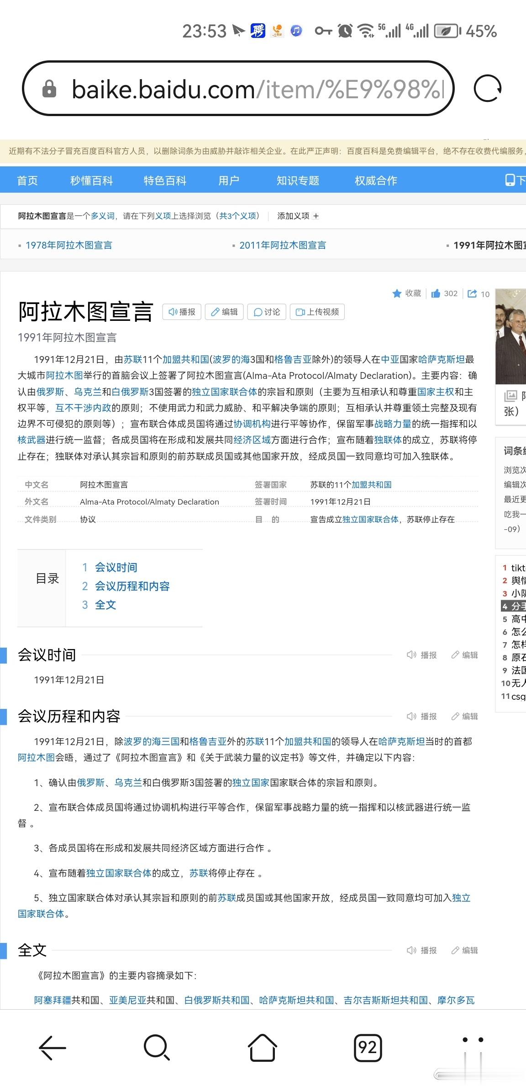
Task: Open the 加盟共和国 link in the intro
Action: point(186,359)
